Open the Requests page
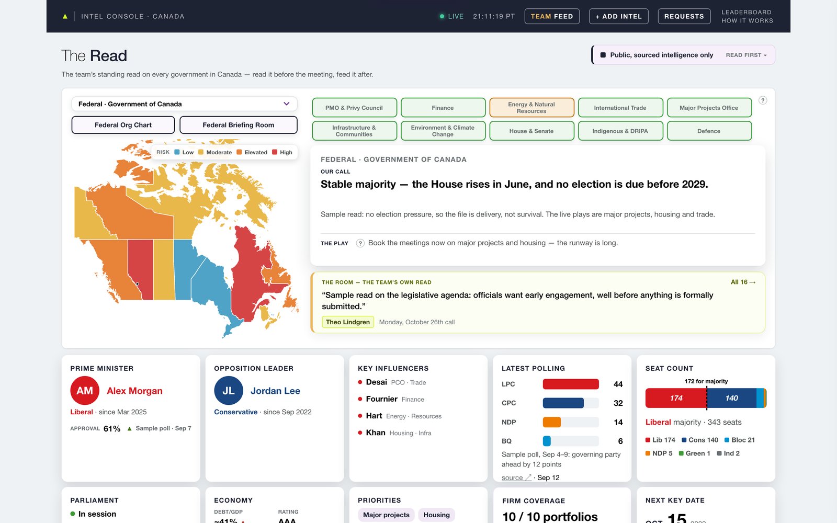Image resolution: width=837 pixels, height=523 pixels. (684, 16)
